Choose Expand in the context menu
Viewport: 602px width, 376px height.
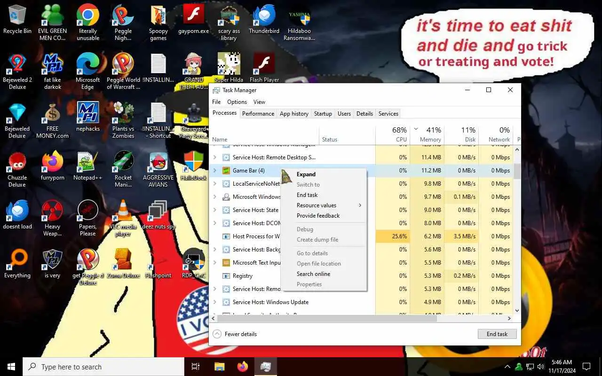pyautogui.click(x=324, y=174)
